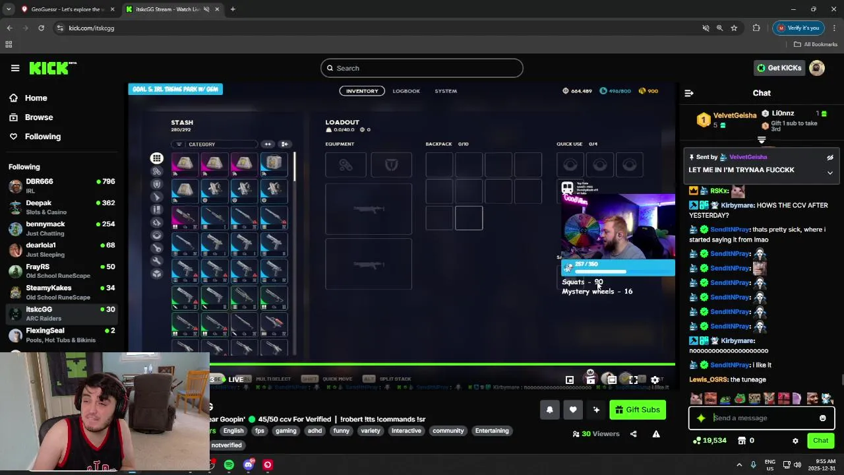Open Deepak channel in Following list
Screen dimensions: 844x475
click(62, 207)
